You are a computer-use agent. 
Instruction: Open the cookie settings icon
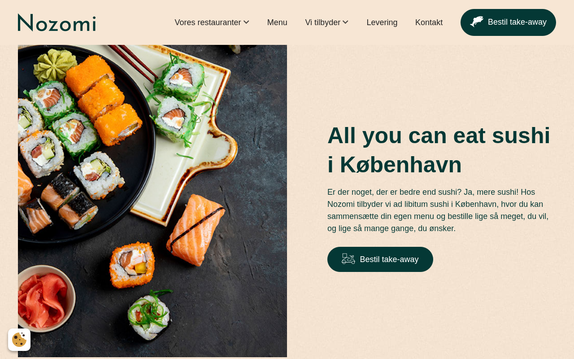[19, 340]
